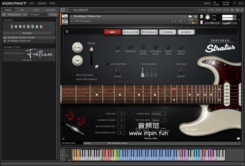This screenshot has height=166, width=245.
Task: Click the rack minimize view icon
Action: 242,10
